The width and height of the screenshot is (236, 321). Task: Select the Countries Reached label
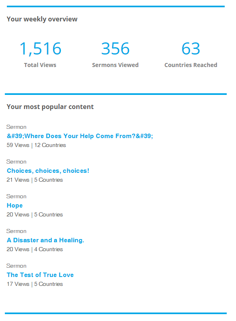point(191,65)
